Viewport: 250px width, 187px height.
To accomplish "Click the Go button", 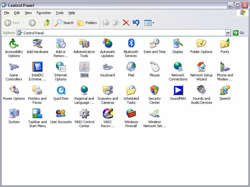I will [x=239, y=33].
